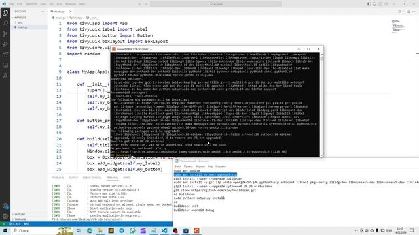
Task: Open Terminal menu in VS Code
Action: tap(70, 4)
